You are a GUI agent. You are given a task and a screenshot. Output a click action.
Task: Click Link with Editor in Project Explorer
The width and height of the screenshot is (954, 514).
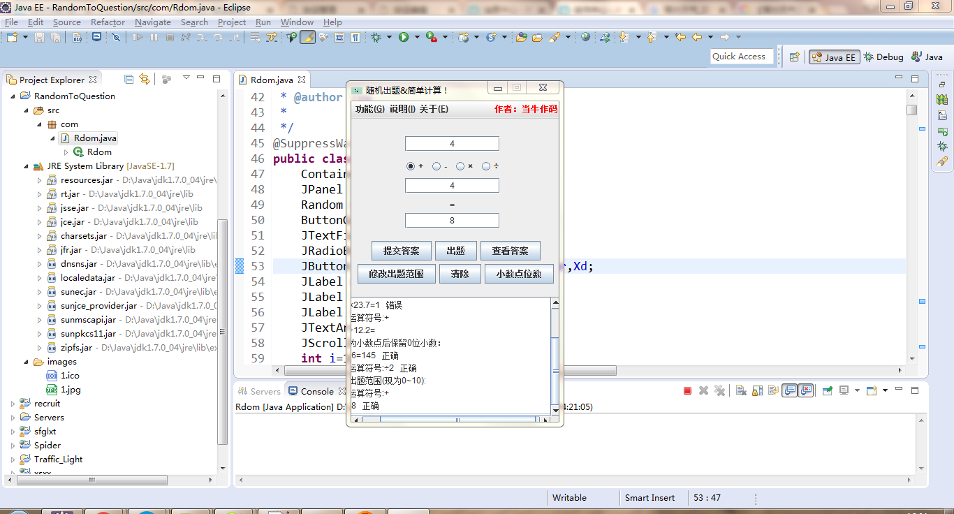coord(145,80)
